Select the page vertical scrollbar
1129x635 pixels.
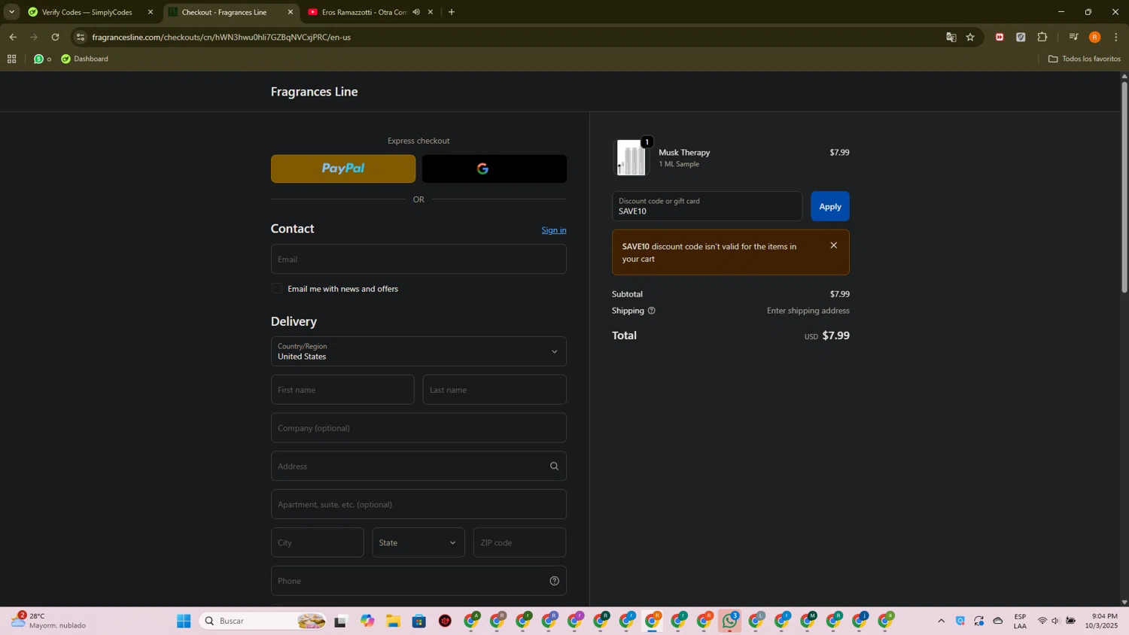click(x=1124, y=187)
